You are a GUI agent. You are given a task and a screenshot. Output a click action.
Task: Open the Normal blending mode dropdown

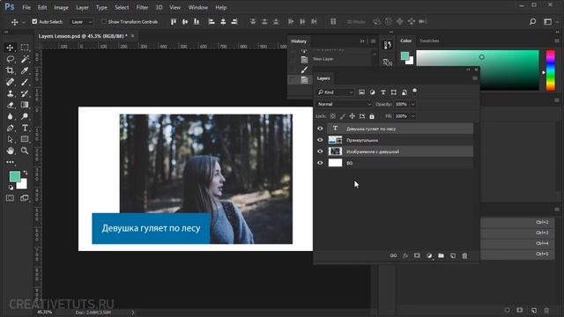[344, 104]
